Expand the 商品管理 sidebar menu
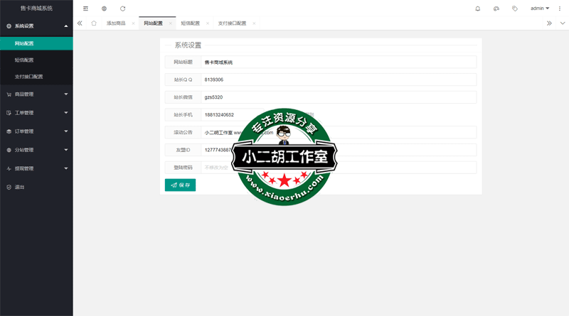 pyautogui.click(x=36, y=94)
